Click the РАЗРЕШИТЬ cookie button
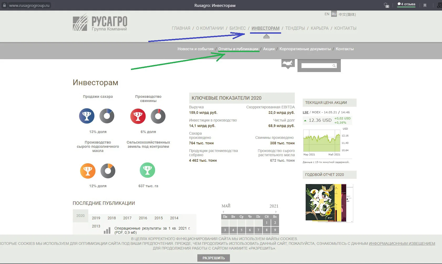The image size is (442, 264). pyautogui.click(x=214, y=258)
